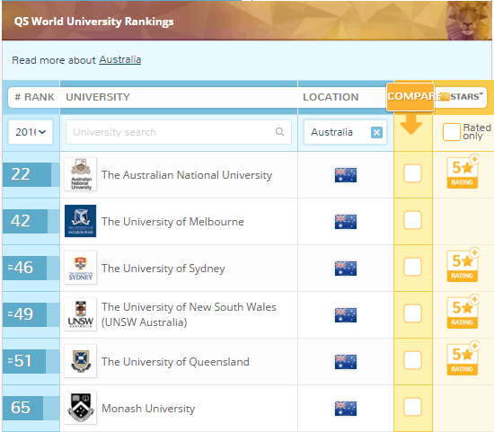This screenshot has width=494, height=432.
Task: Open the University of Sydney logo
Action: (80, 268)
